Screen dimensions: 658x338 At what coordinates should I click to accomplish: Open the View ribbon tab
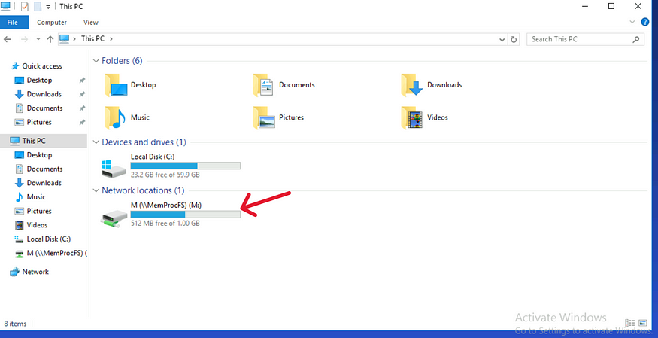91,23
